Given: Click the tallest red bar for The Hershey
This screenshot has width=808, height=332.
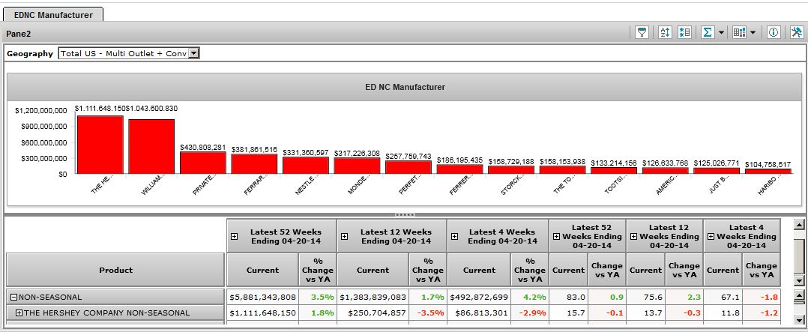Looking at the screenshot, I should click(100, 145).
